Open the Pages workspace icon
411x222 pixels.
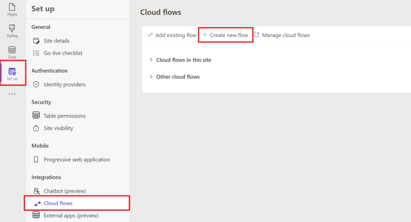12,8
